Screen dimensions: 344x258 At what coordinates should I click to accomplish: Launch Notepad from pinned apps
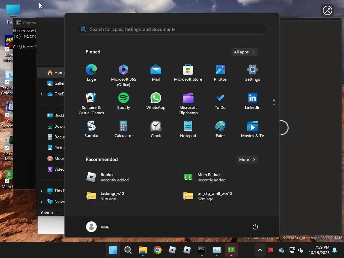[188, 129]
